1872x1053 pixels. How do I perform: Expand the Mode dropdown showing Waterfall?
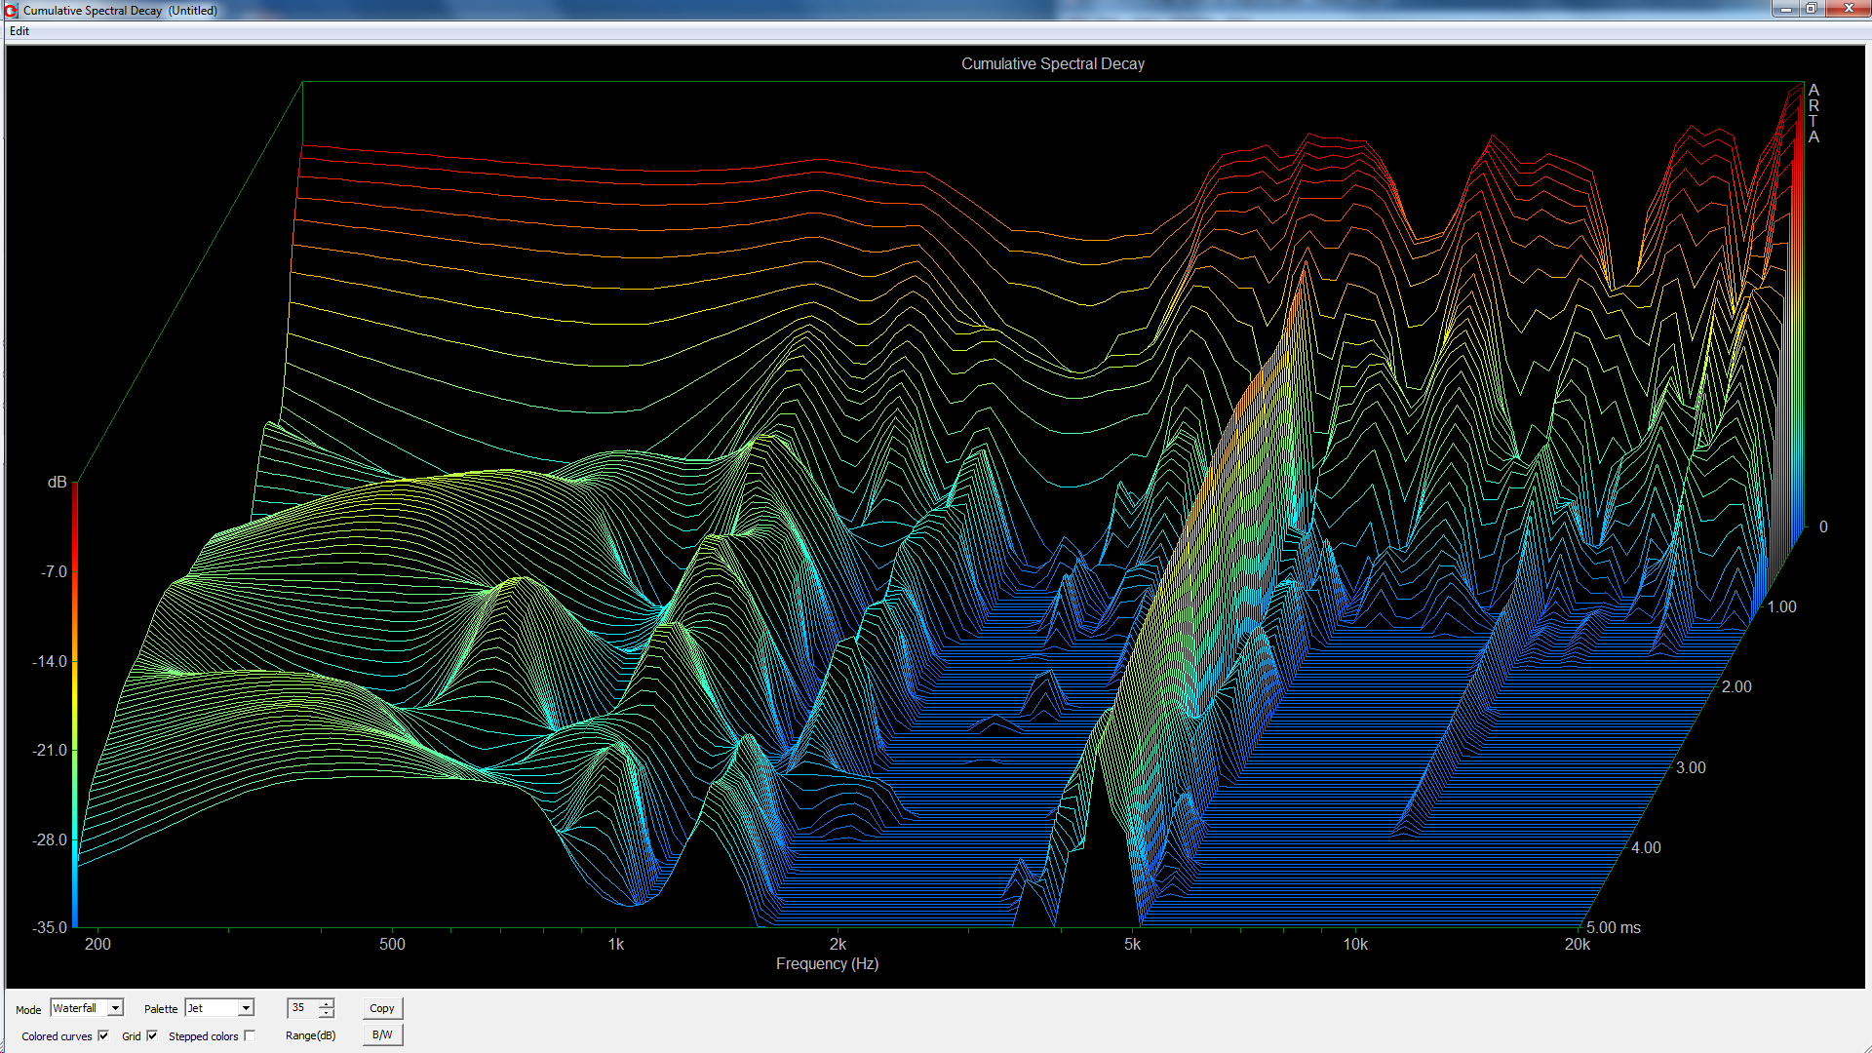point(115,1008)
